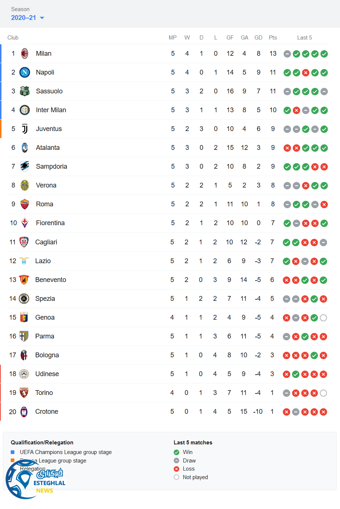
Task: Open the Sassuolo team link
Action: point(49,91)
